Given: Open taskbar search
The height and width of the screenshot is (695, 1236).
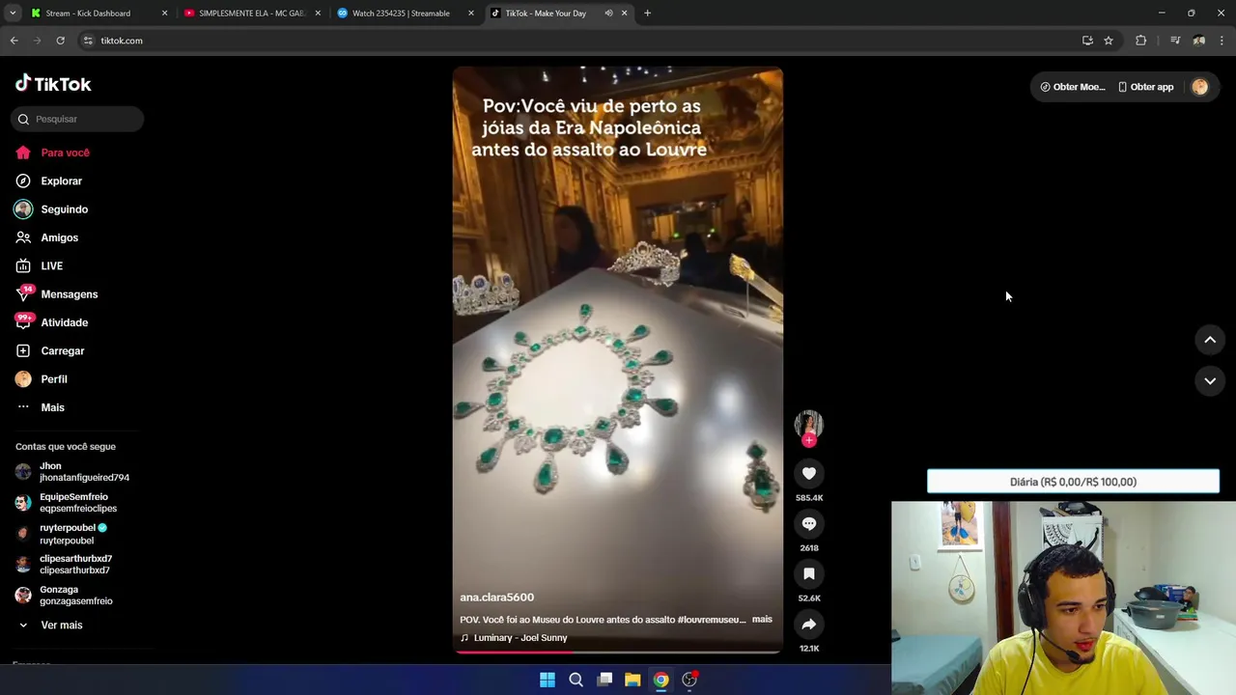Looking at the screenshot, I should (576, 680).
